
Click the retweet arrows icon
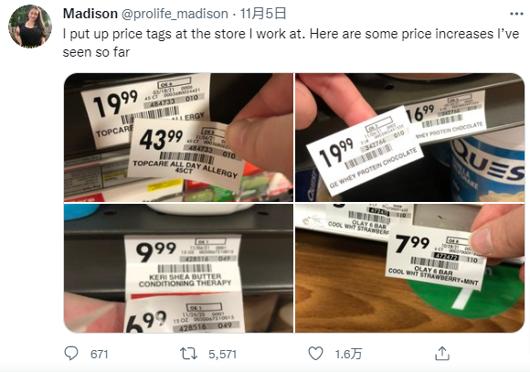[x=188, y=354]
